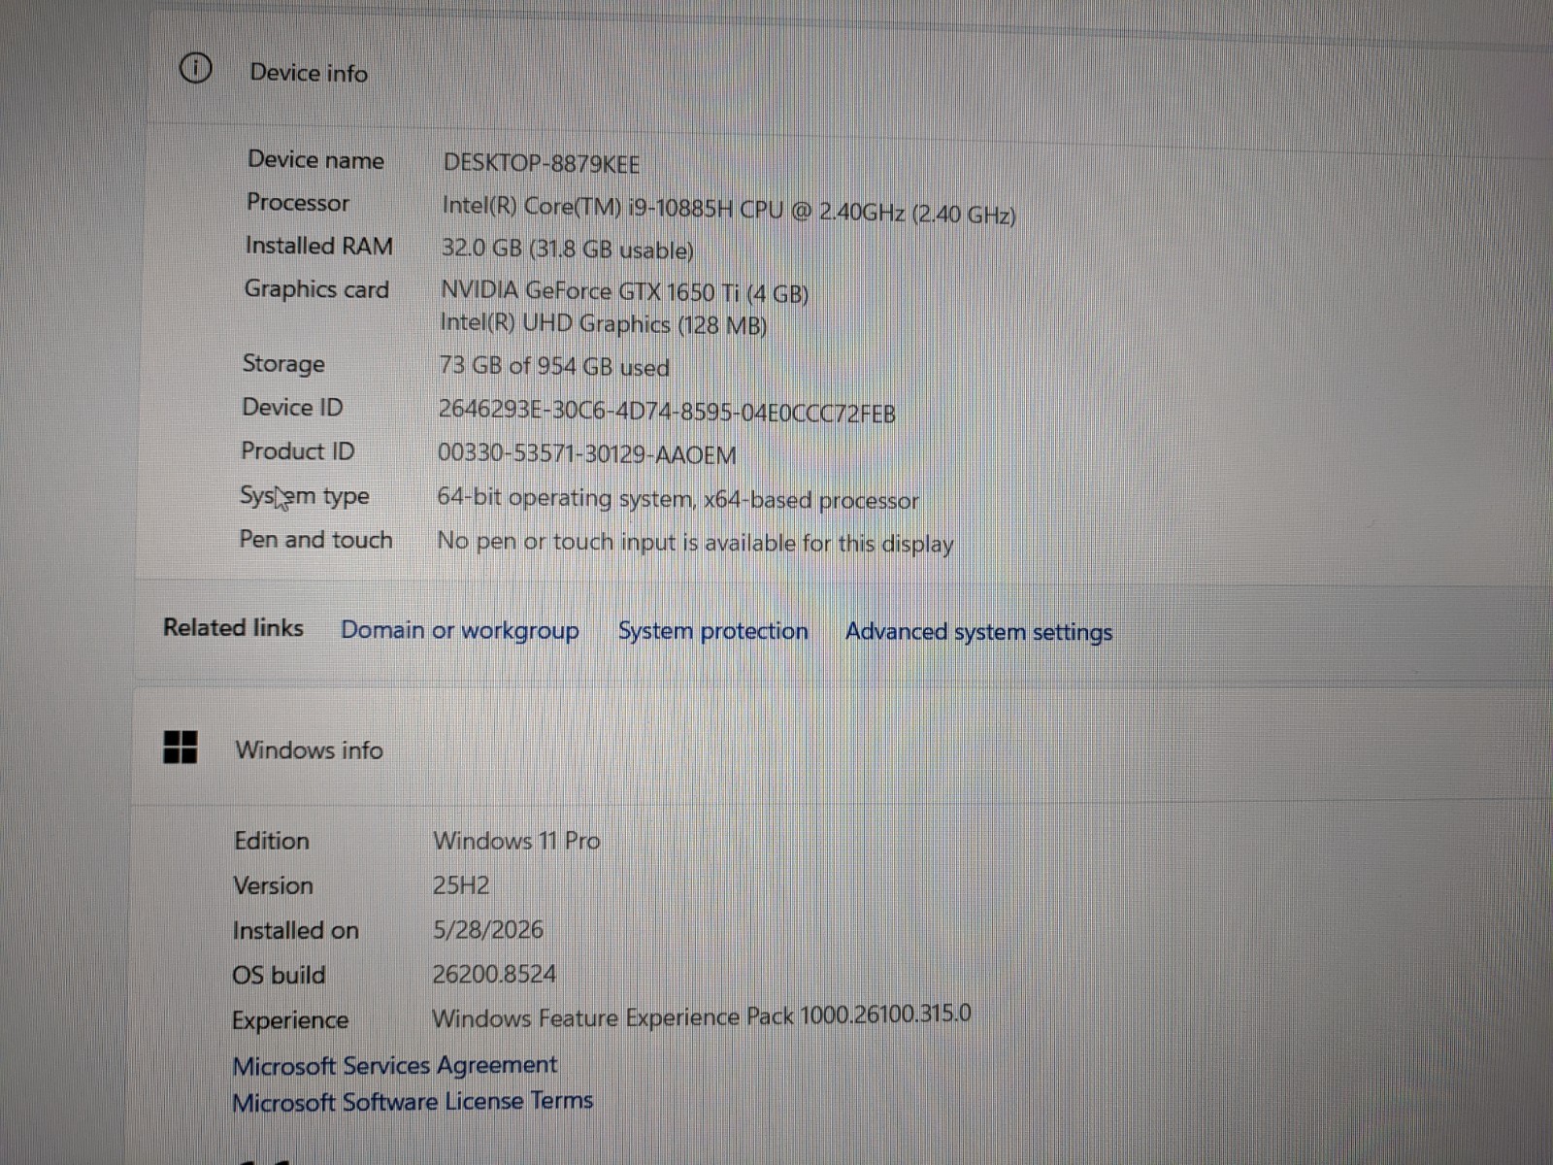
Task: Open System protection link
Action: 713,631
